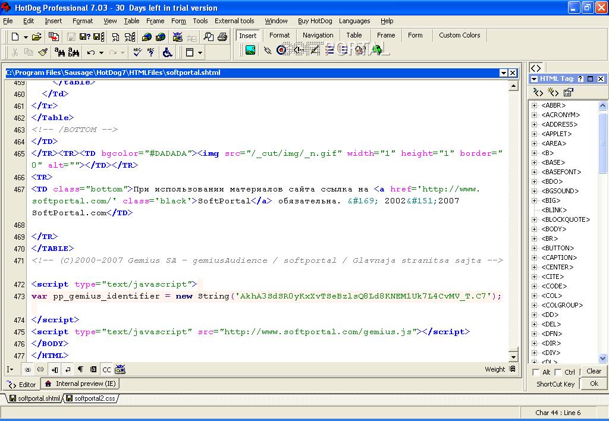Switch to Internal preview (IE) tab
The image size is (609, 421).
click(81, 384)
